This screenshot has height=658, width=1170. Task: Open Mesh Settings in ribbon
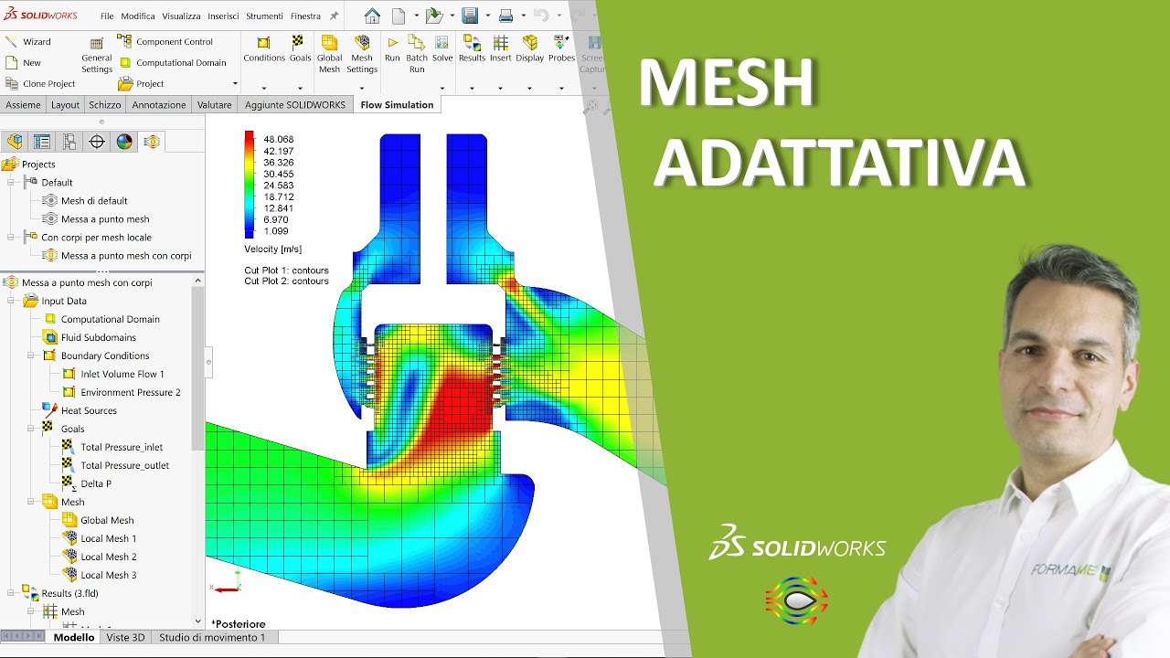(362, 55)
